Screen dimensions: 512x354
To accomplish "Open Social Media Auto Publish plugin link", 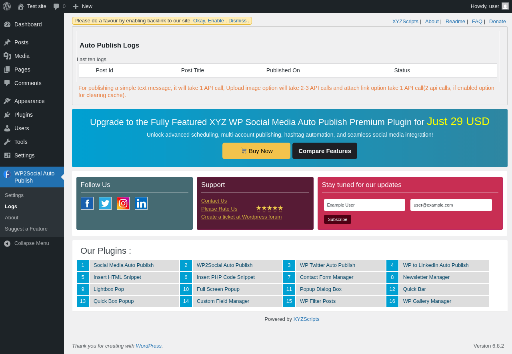I will [x=124, y=265].
